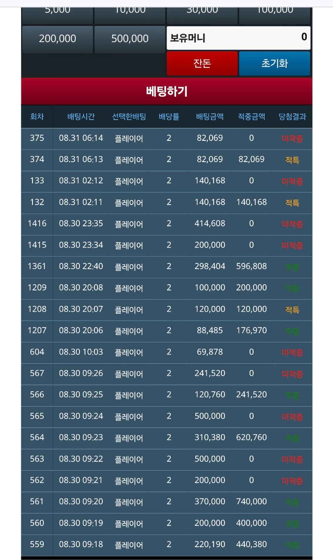Click the 배팅금액 column header

tap(210, 117)
